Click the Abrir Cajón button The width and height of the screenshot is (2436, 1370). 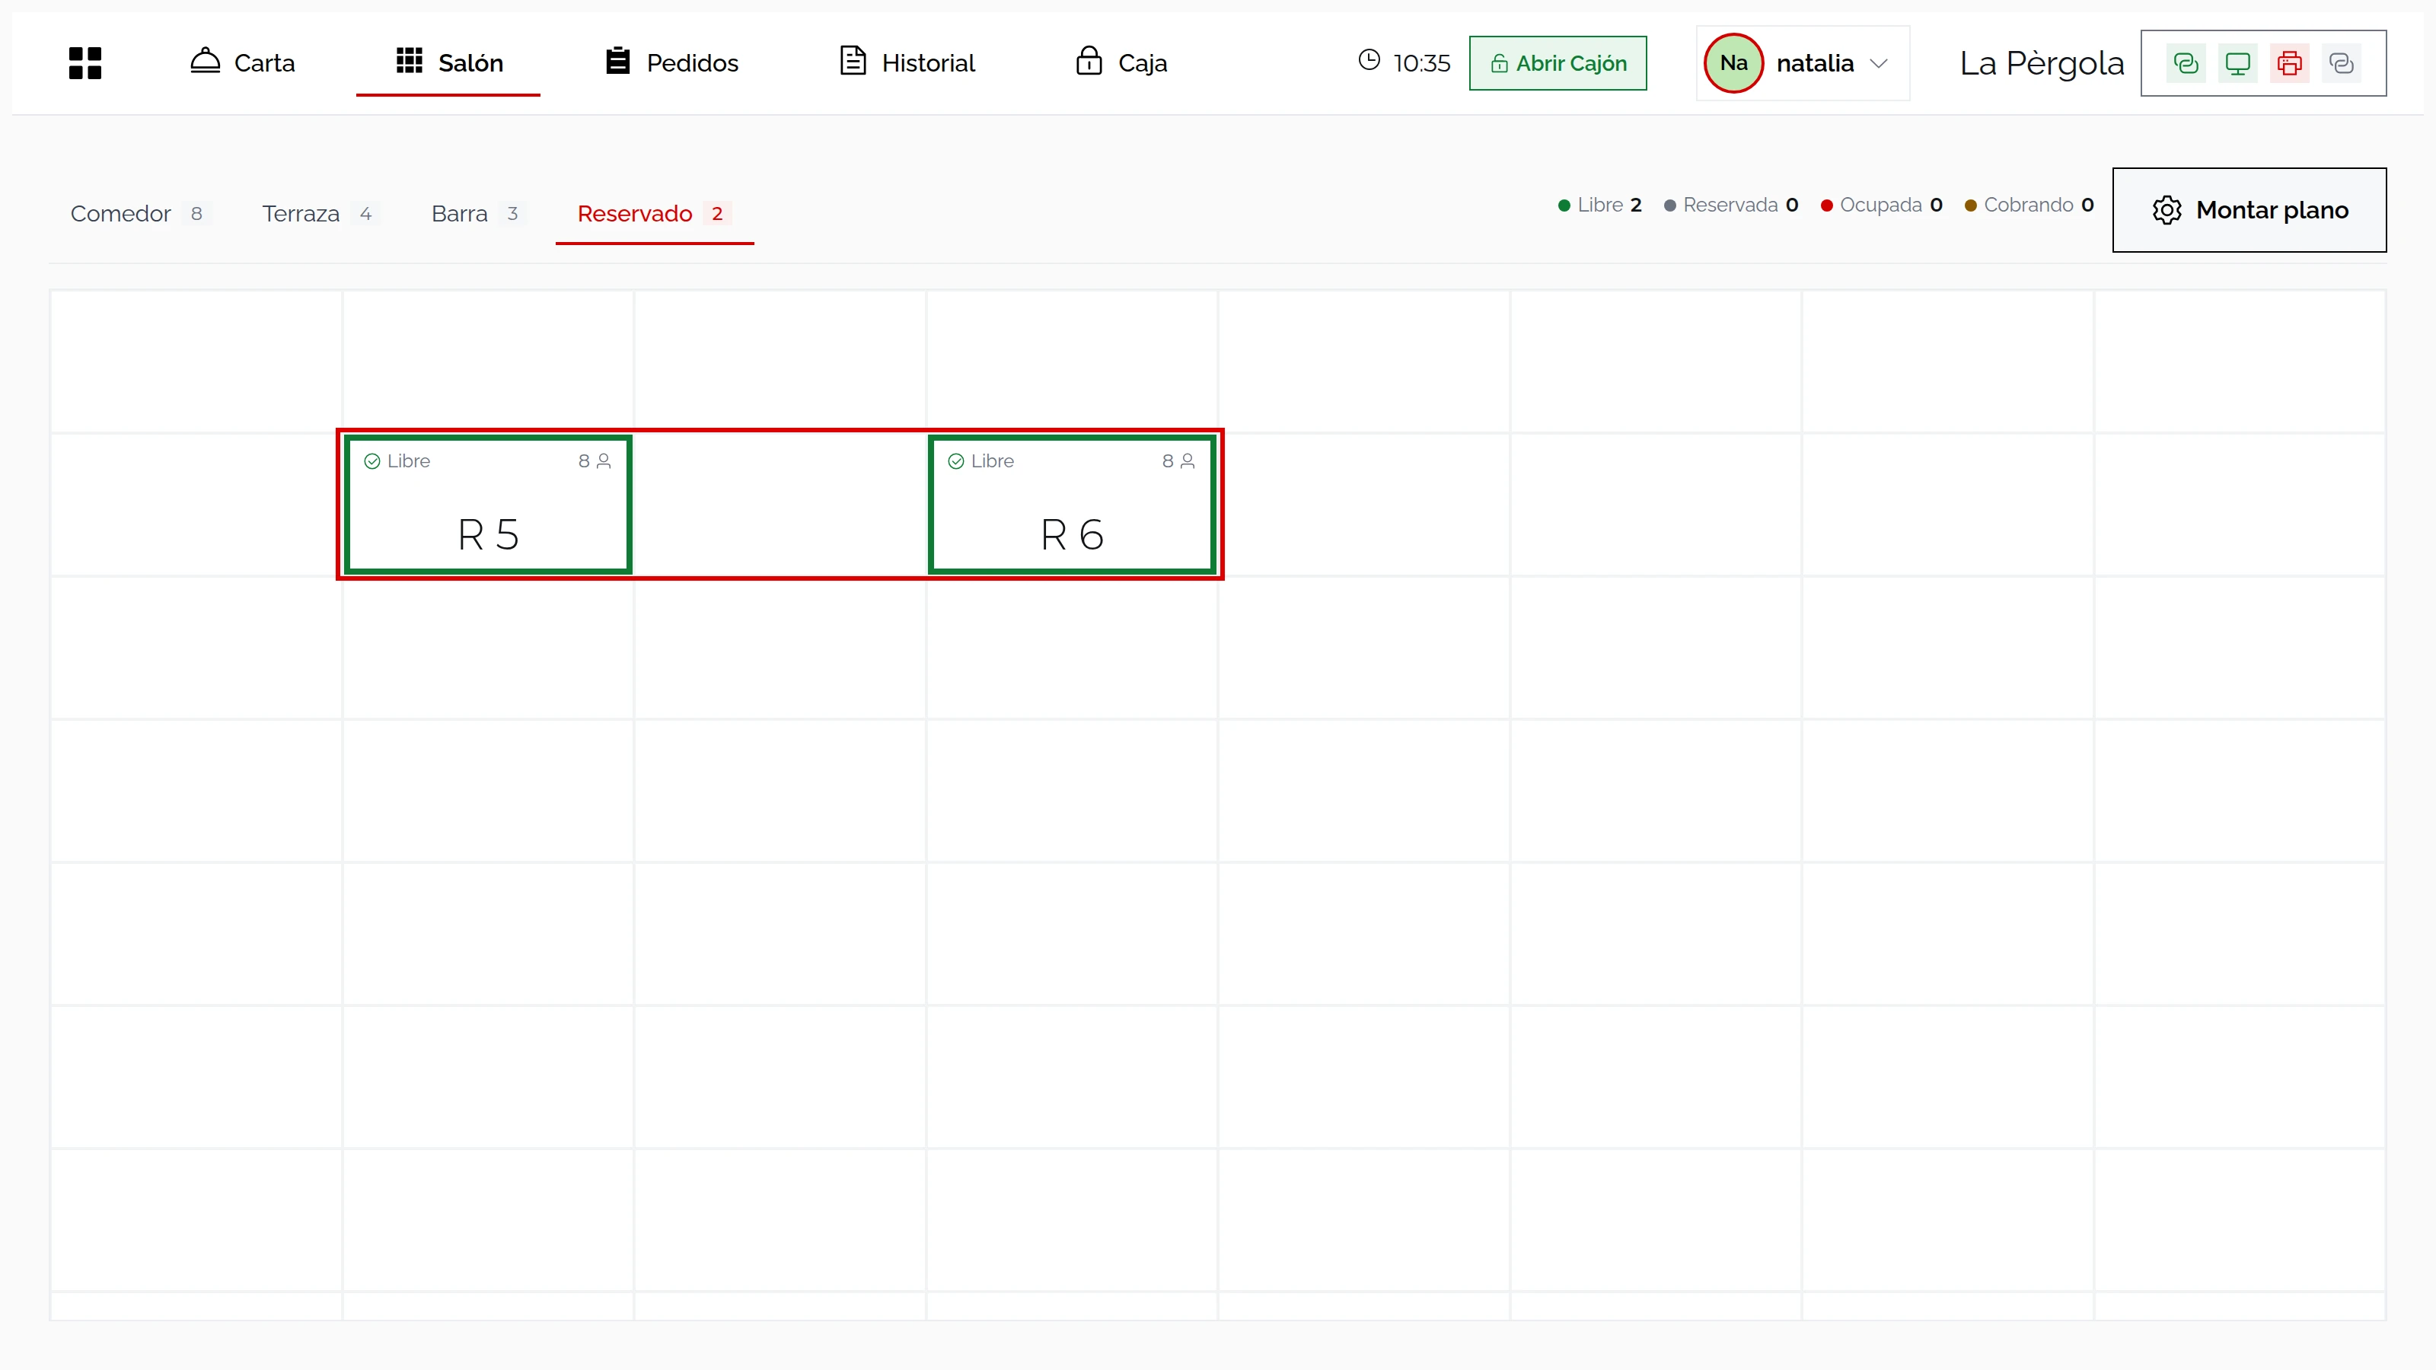[1558, 63]
